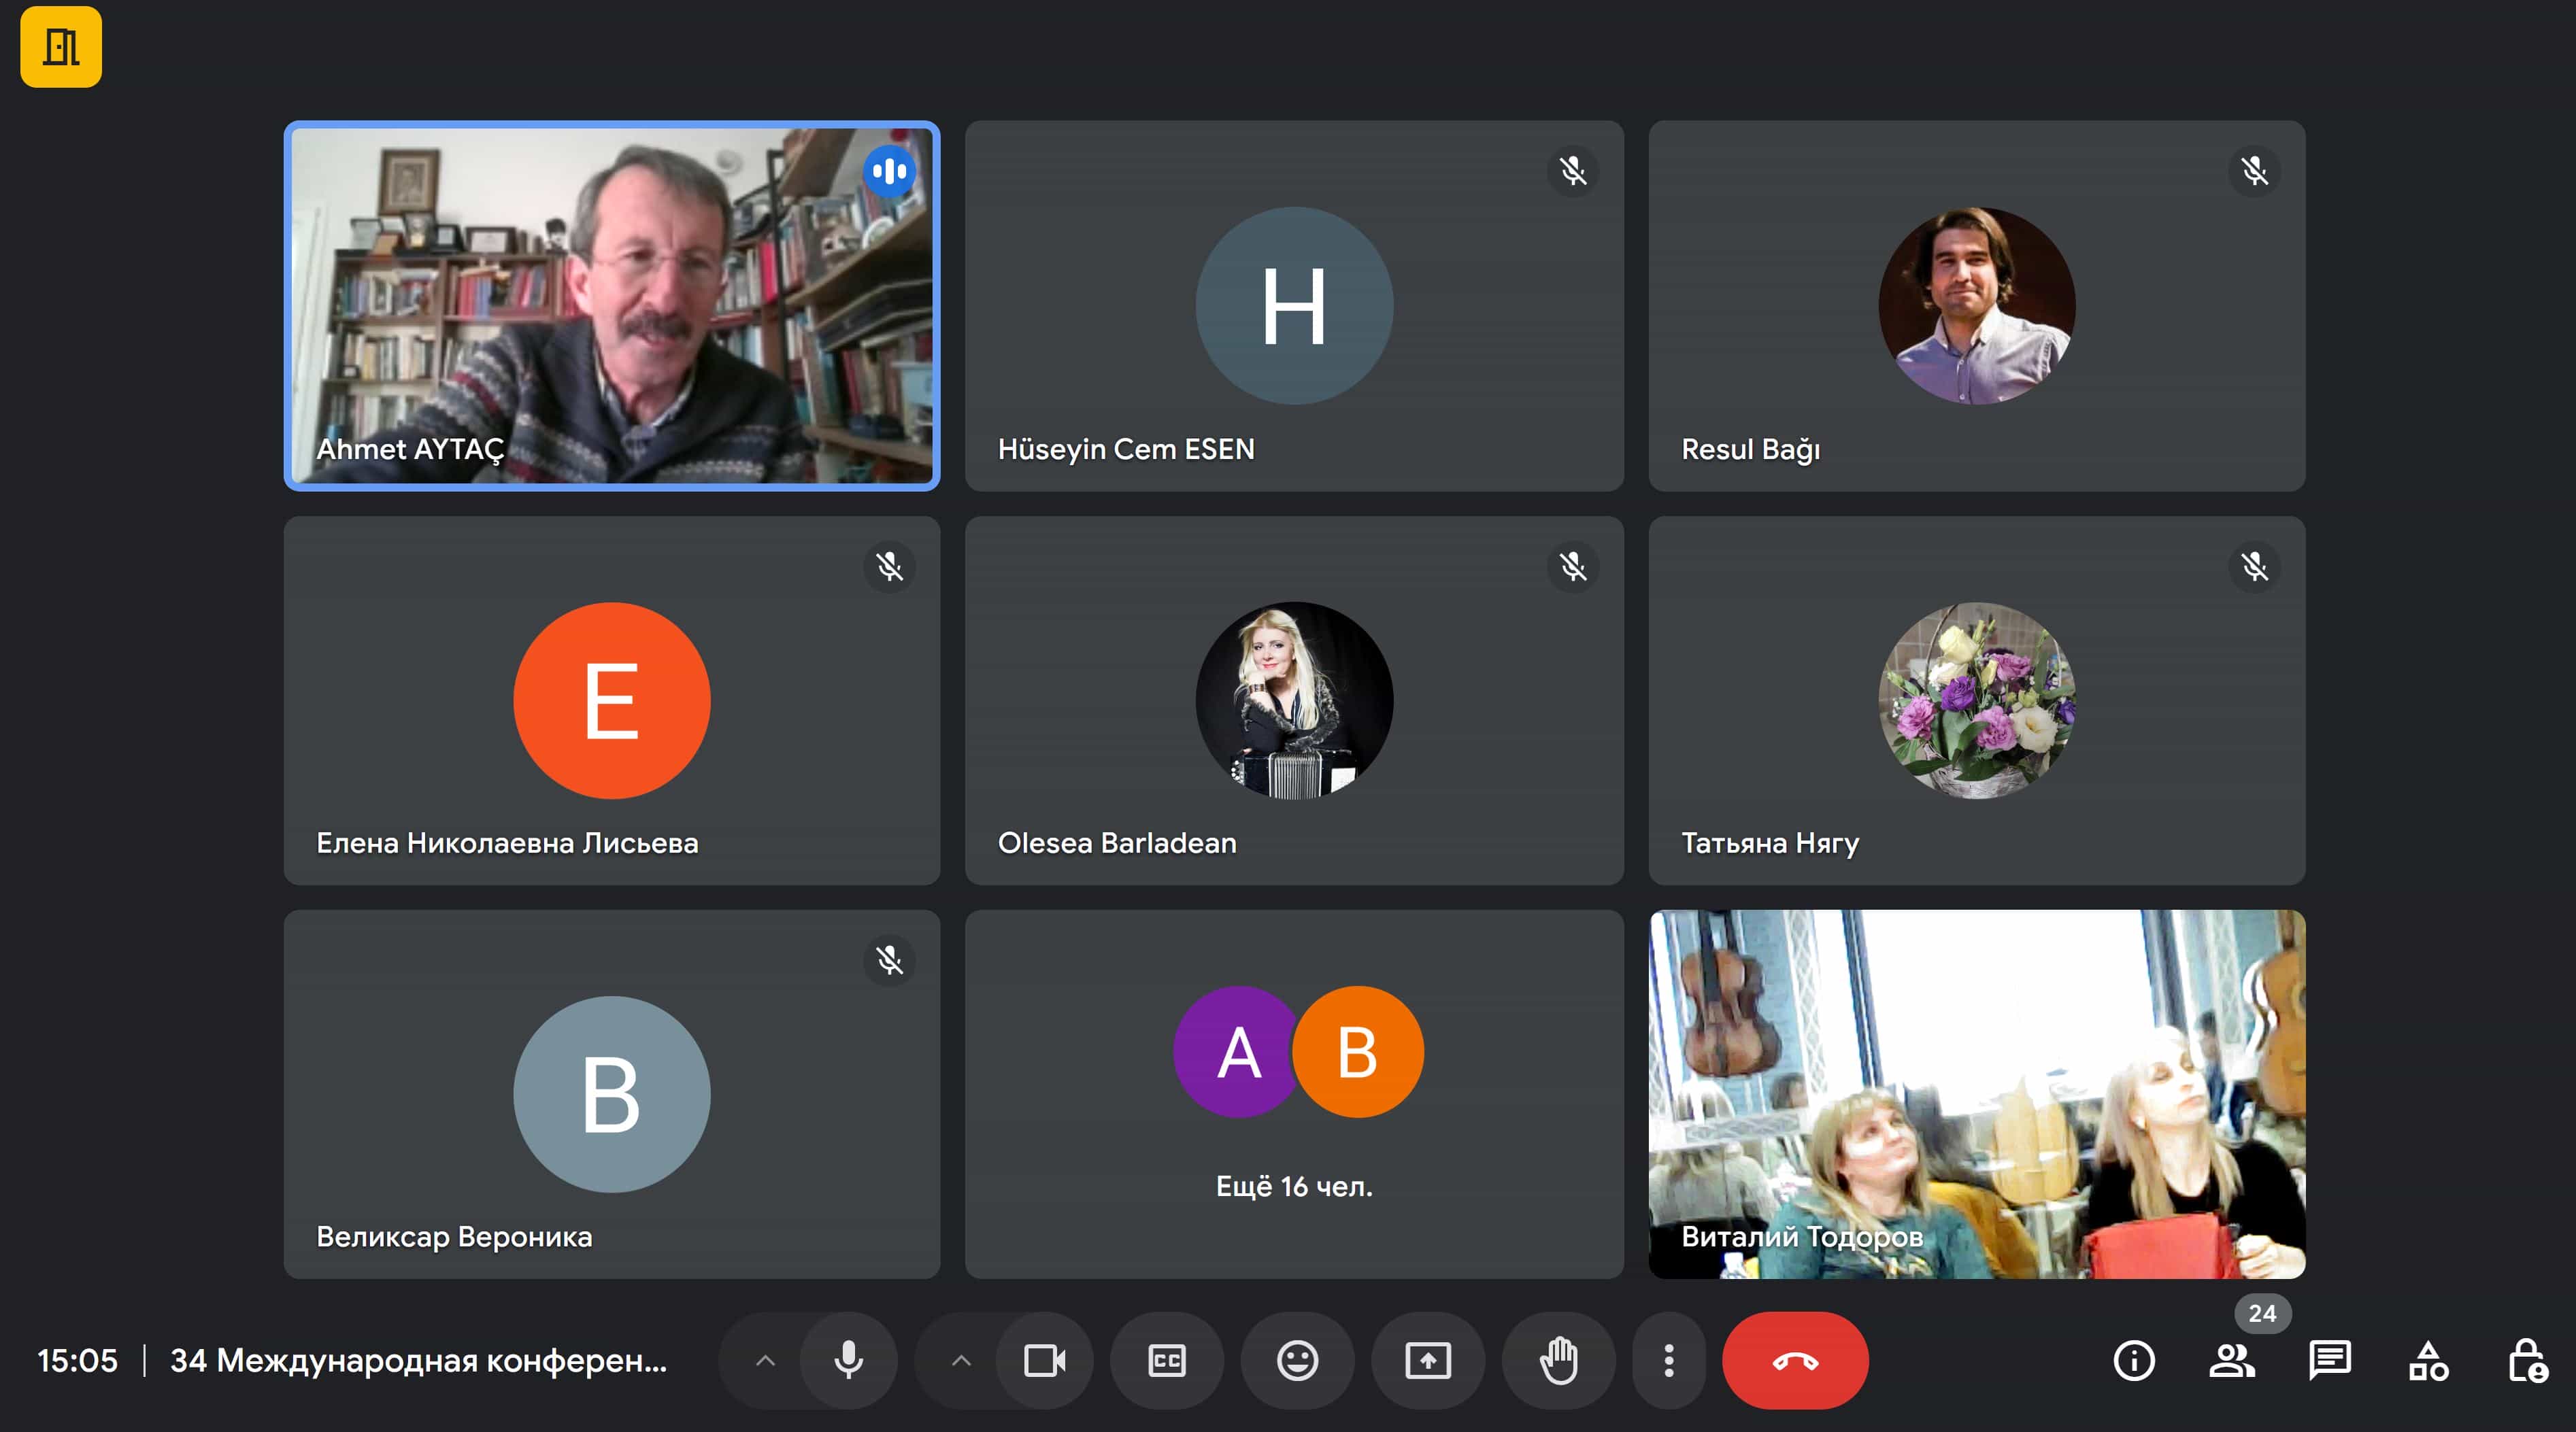The width and height of the screenshot is (2576, 1432).
Task: Raise your hand
Action: click(1558, 1360)
